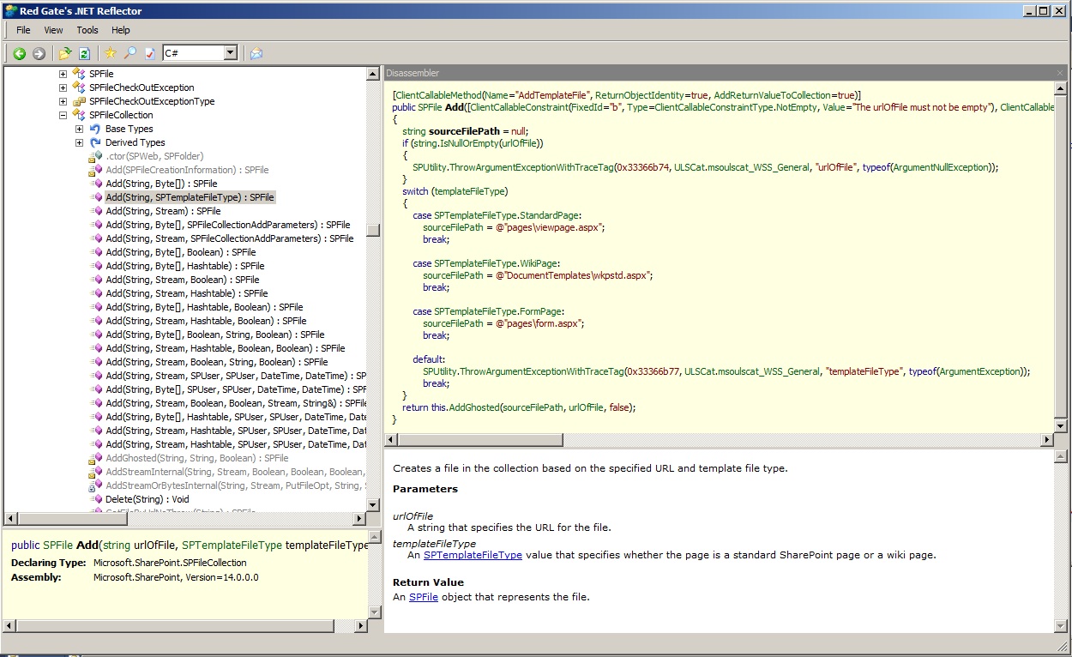Open the Help menu

point(121,30)
